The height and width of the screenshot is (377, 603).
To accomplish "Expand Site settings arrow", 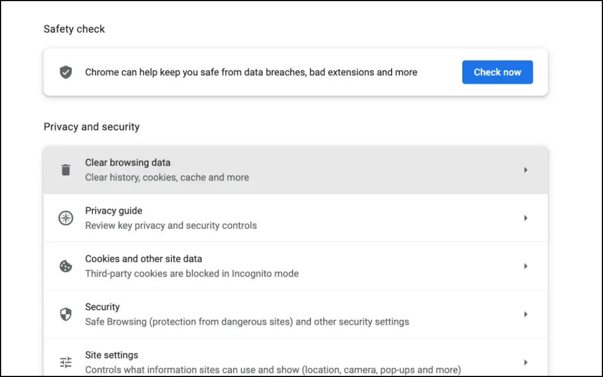I will pyautogui.click(x=525, y=362).
